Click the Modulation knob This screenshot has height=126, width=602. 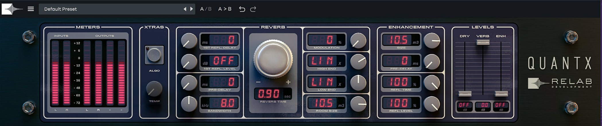click(358, 40)
